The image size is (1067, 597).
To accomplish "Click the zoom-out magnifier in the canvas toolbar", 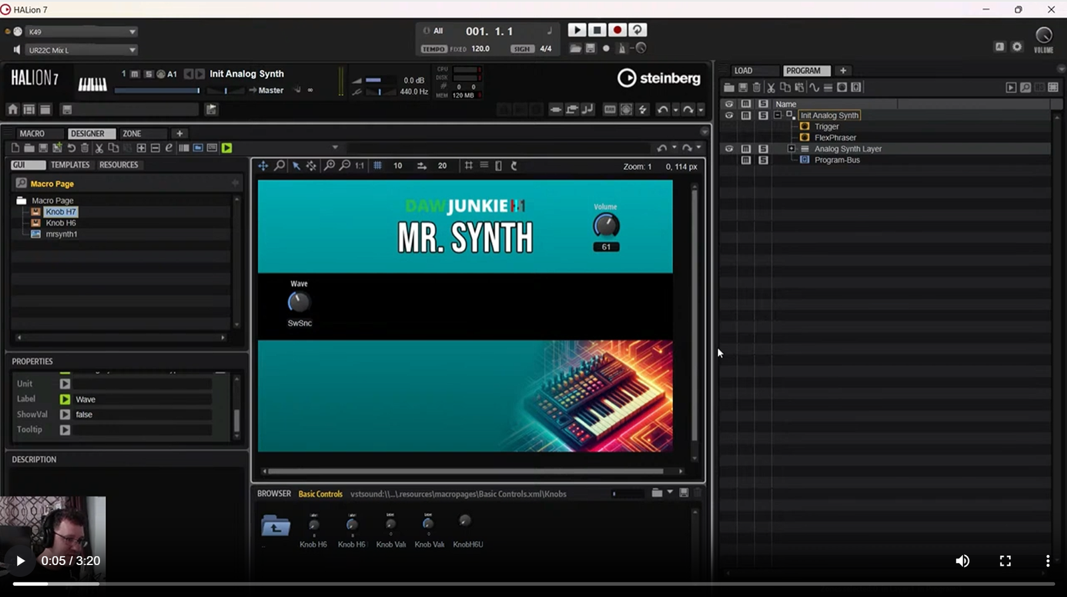I will coord(345,165).
